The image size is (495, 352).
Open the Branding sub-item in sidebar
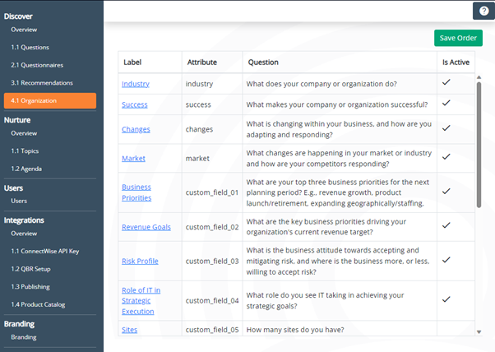pyautogui.click(x=24, y=337)
